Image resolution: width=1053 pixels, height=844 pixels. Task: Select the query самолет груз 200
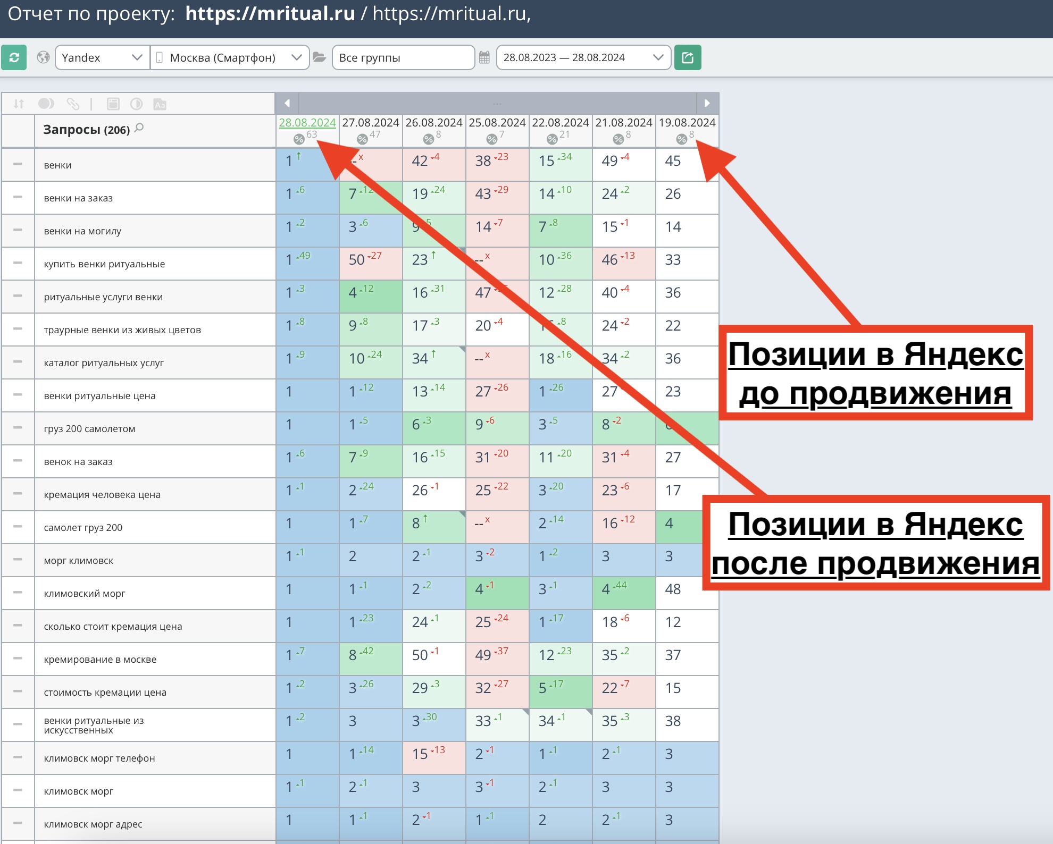83,528
